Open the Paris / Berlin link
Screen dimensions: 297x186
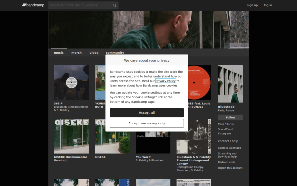pos(226,124)
